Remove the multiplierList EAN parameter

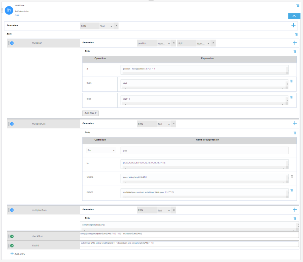174,124
